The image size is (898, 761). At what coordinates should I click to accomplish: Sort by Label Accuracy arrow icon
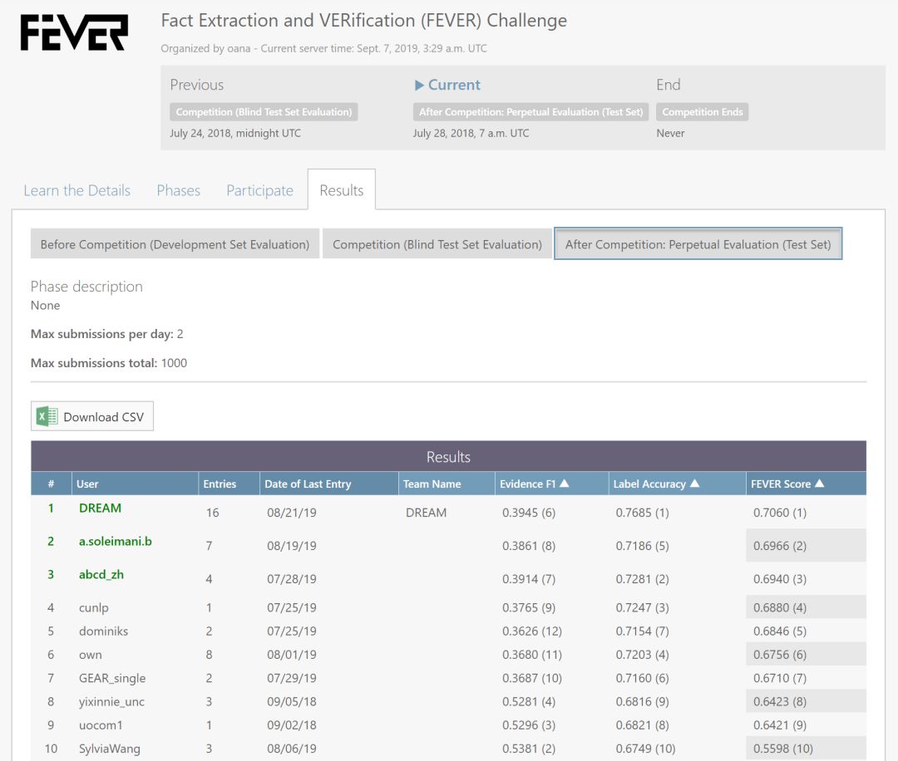click(x=694, y=484)
